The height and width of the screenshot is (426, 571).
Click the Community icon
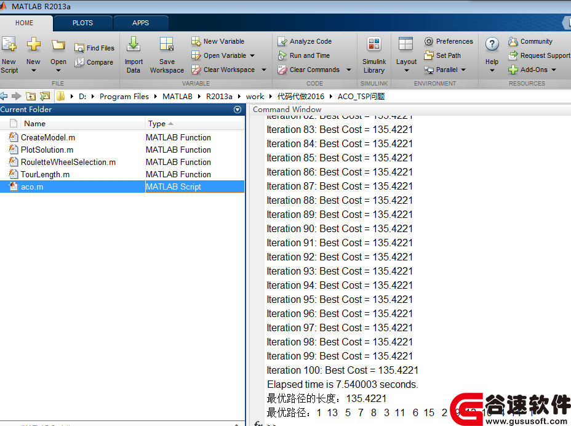click(x=513, y=41)
